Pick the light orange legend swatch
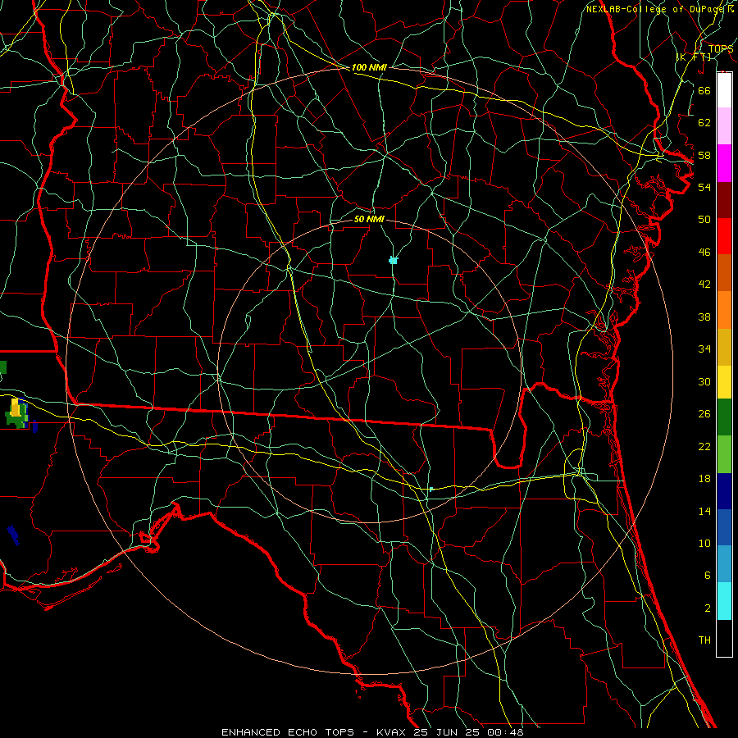738x738 pixels. coord(724,310)
